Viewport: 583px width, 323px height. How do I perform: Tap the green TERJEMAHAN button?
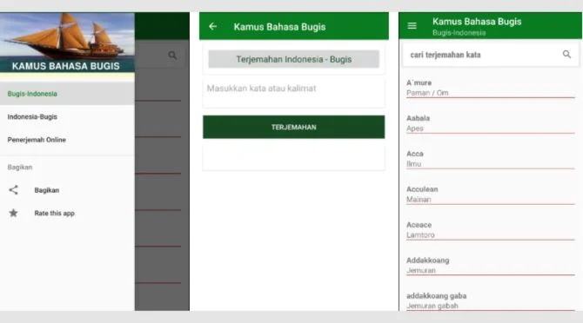[294, 127]
